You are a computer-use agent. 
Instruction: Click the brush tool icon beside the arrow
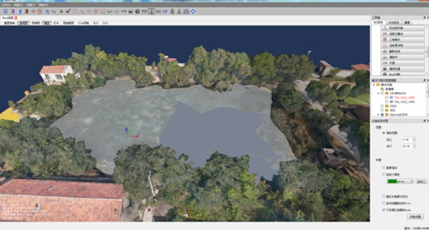68,11
